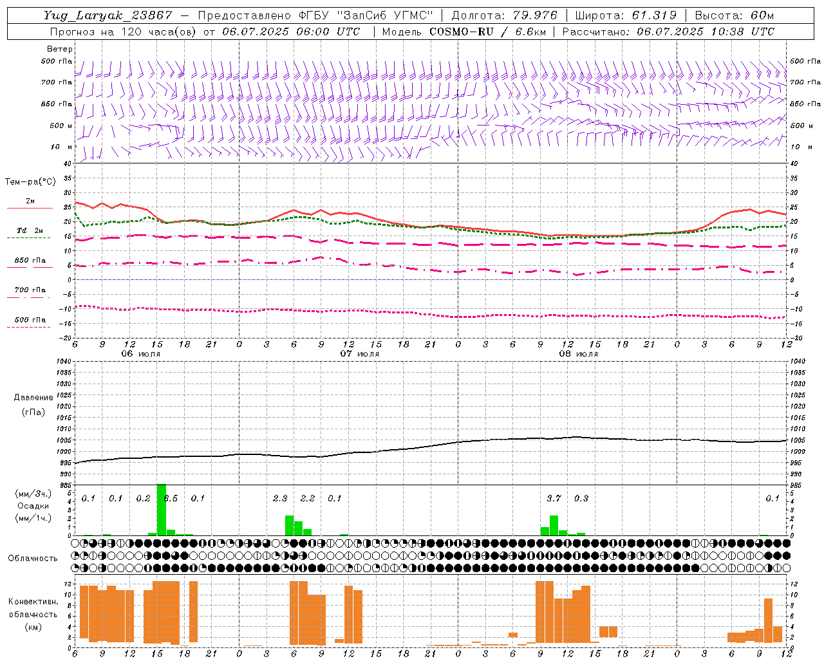
Task: Click the Рассчитано: 06.07.2025 10:38 UTC text
Action: coord(668,32)
